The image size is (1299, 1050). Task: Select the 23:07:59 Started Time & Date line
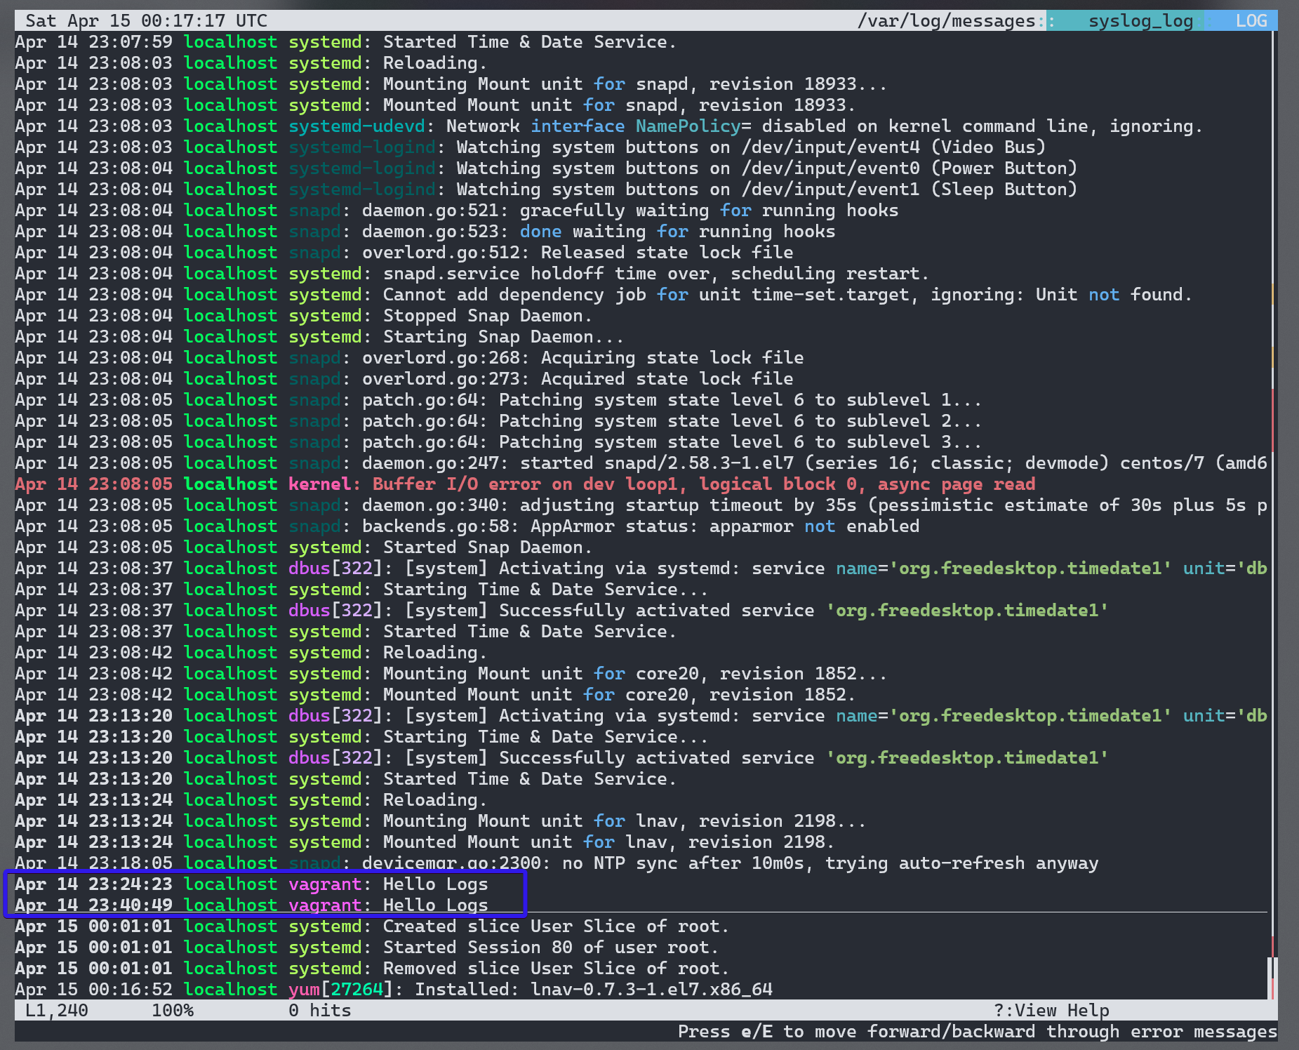coord(346,42)
